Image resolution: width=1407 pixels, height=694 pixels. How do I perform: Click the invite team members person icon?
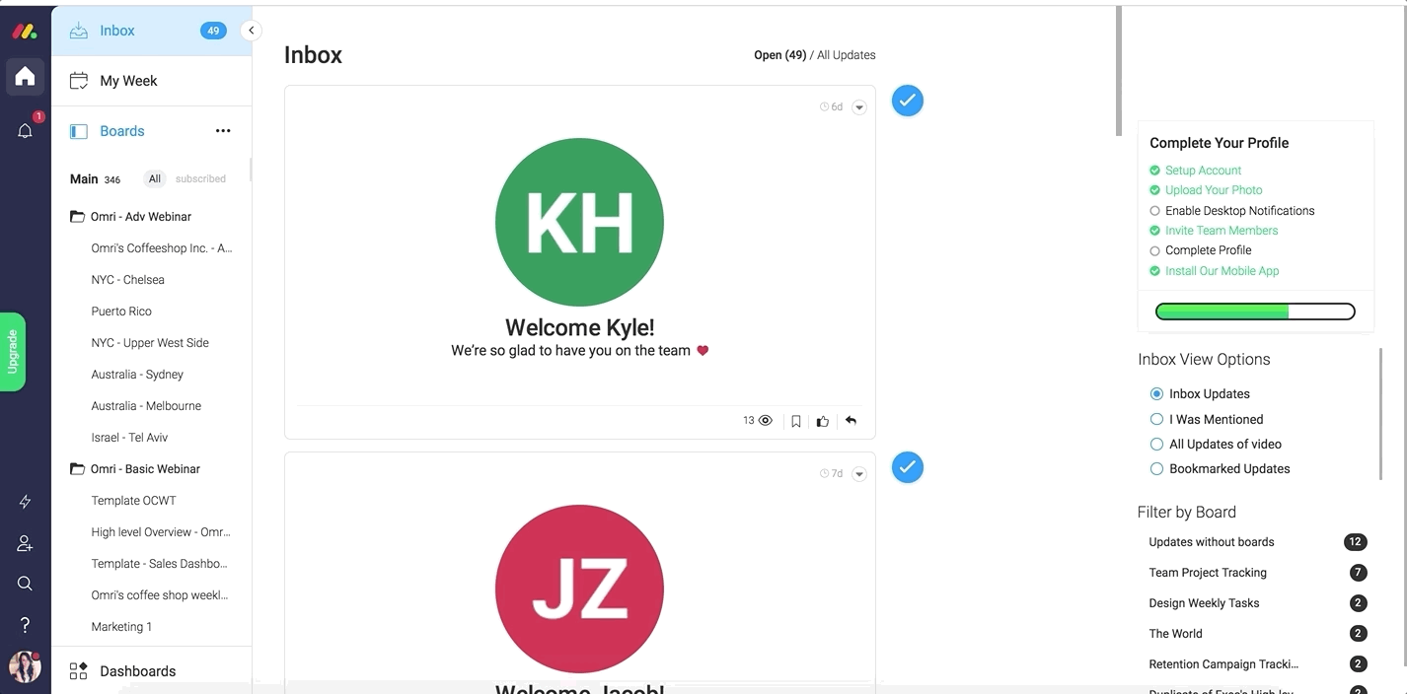point(25,542)
